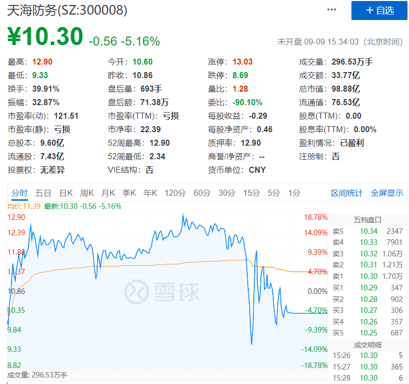Click the current price ¥10.30
409x384 pixels.
pos(45,37)
